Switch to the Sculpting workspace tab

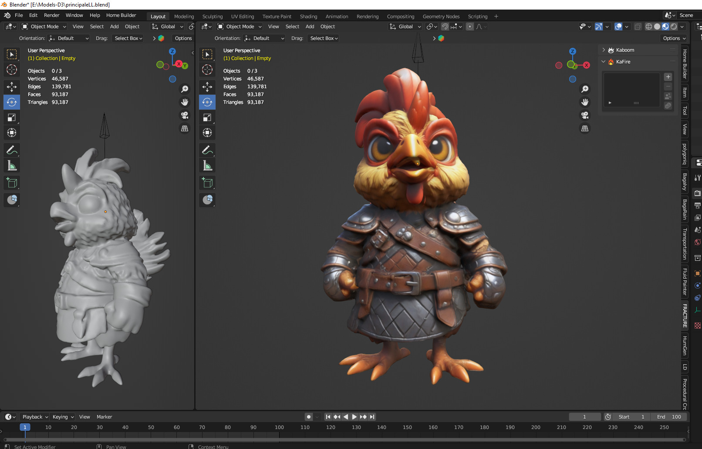213,17
